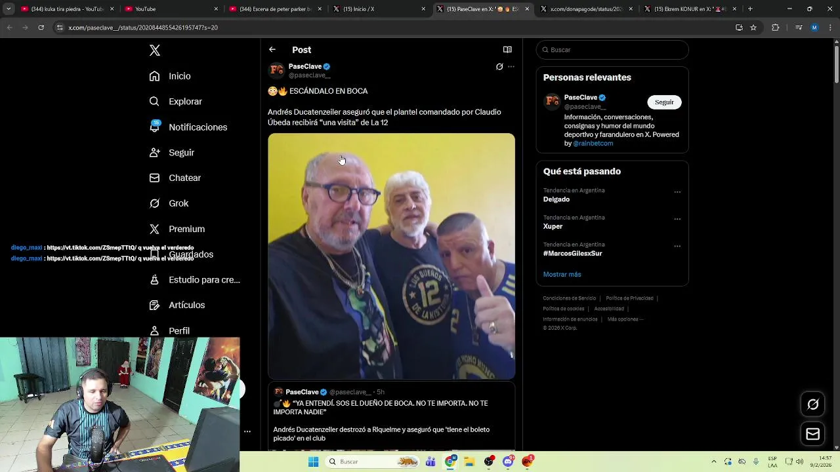Expand Más opciones in footer

pyautogui.click(x=625, y=319)
